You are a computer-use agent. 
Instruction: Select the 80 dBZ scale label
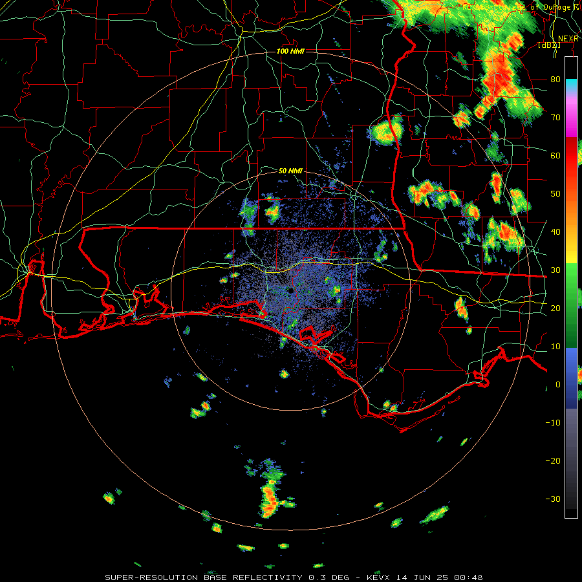click(x=555, y=79)
